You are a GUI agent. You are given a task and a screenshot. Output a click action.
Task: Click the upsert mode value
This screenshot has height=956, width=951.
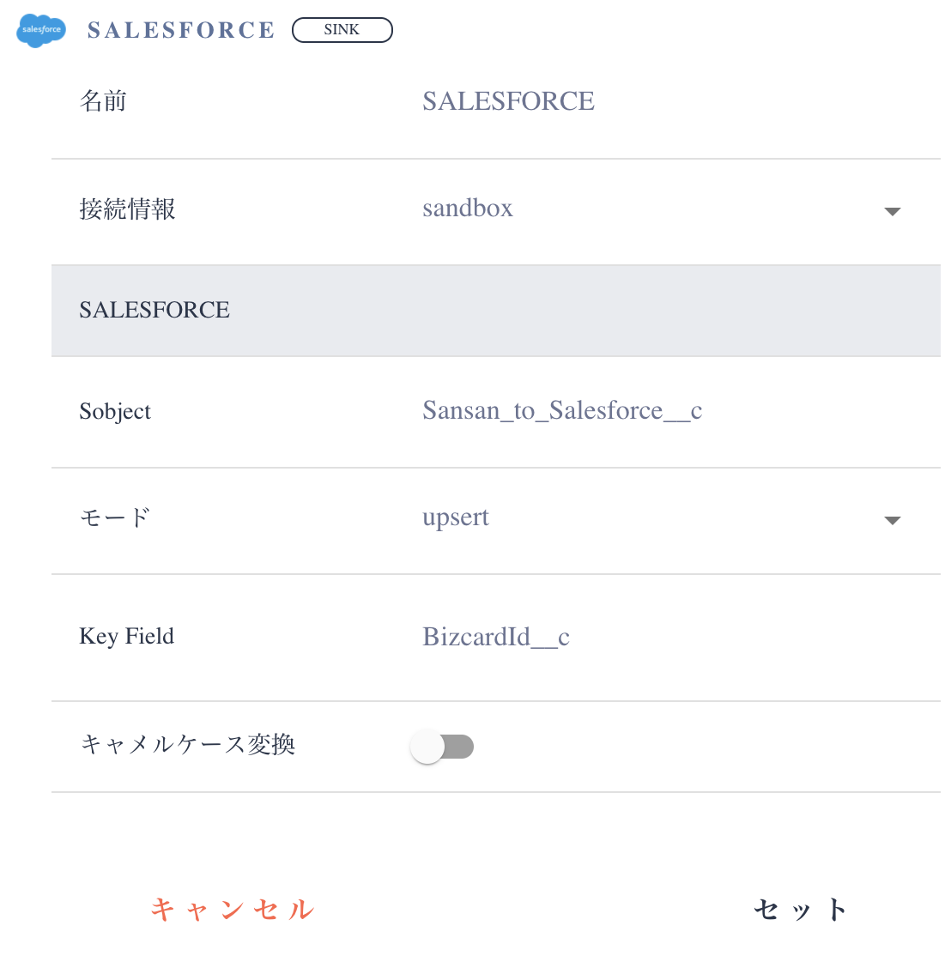[x=456, y=517]
